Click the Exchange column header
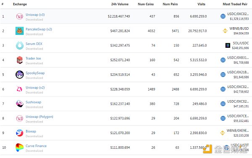 [x=20, y=4]
